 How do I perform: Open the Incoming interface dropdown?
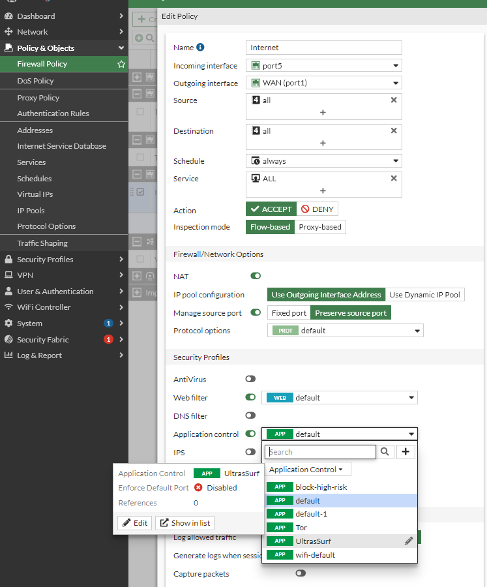(x=323, y=65)
